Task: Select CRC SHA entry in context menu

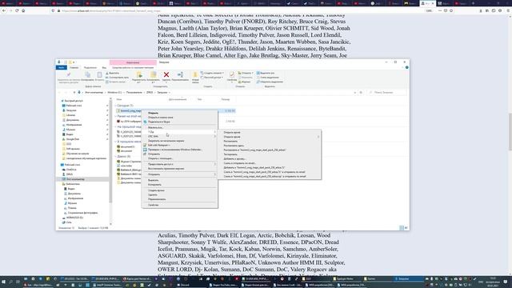Action: coord(179,136)
